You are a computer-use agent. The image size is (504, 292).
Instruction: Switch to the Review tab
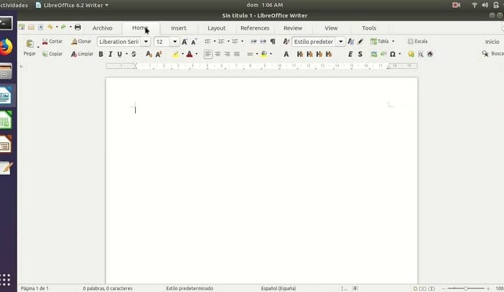pyautogui.click(x=293, y=28)
